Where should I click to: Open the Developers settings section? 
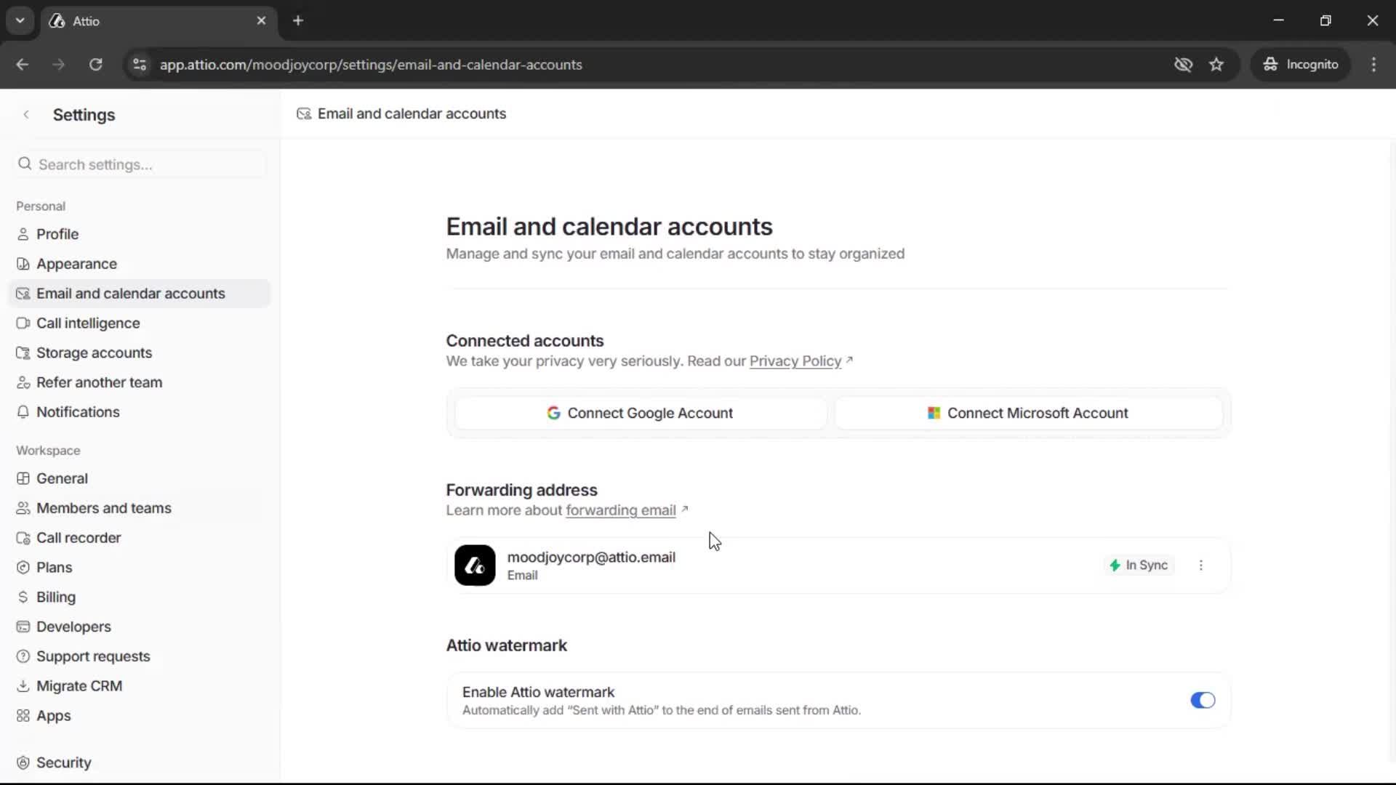coord(73,627)
